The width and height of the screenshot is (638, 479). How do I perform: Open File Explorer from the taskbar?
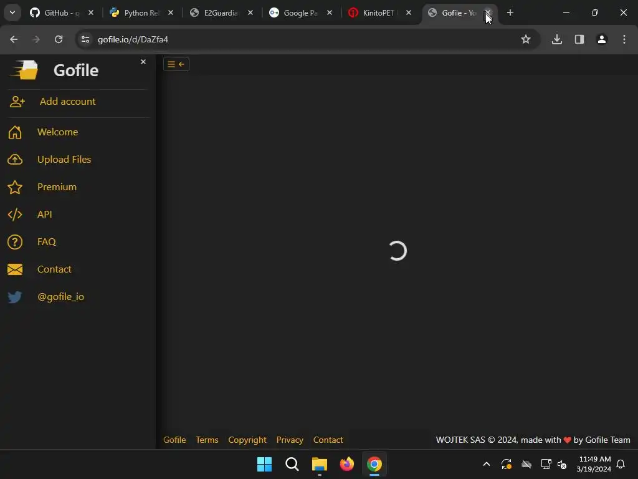click(x=320, y=464)
